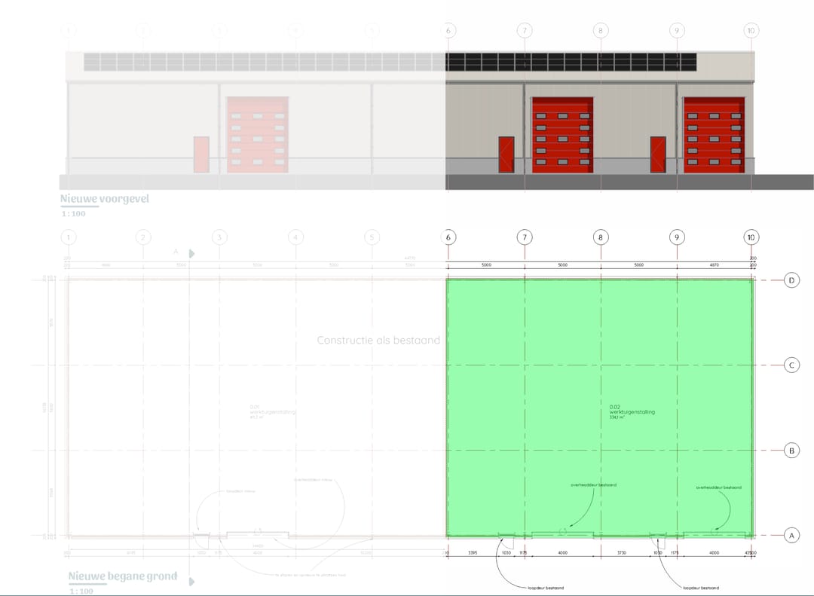This screenshot has width=814, height=596.
Task: Select axis bubble 8 above the floor plan
Action: 600,237
